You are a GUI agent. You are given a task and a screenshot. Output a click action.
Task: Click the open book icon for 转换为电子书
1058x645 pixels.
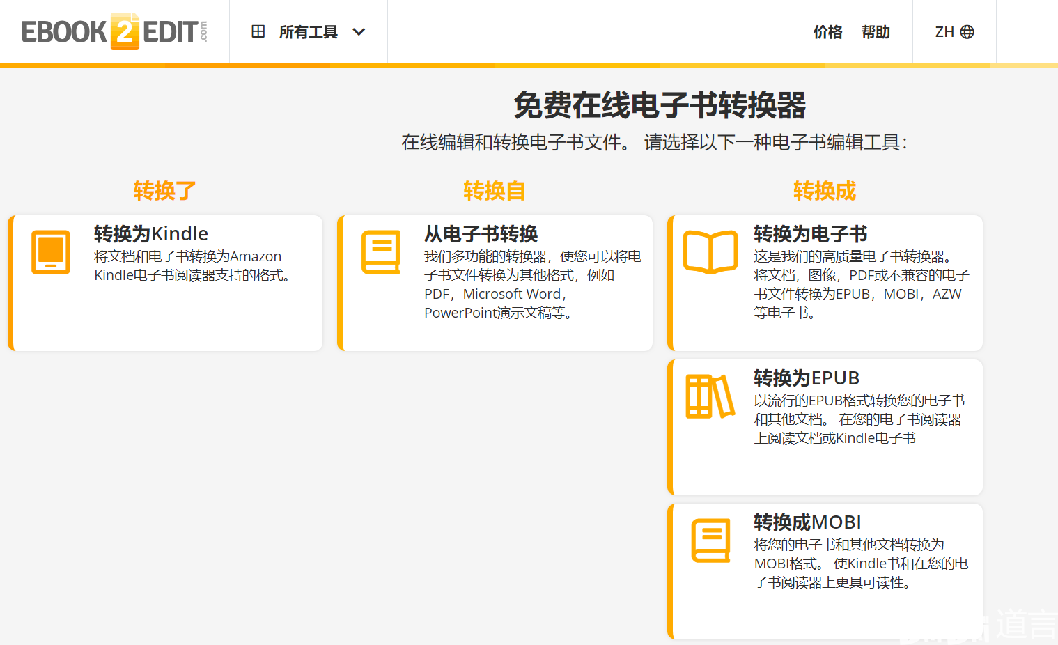click(710, 252)
